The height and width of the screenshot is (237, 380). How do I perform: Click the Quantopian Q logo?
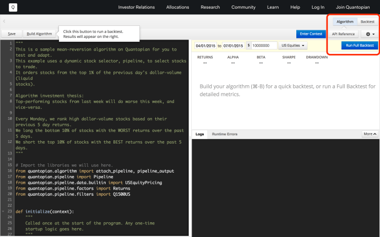pyautogui.click(x=13, y=8)
